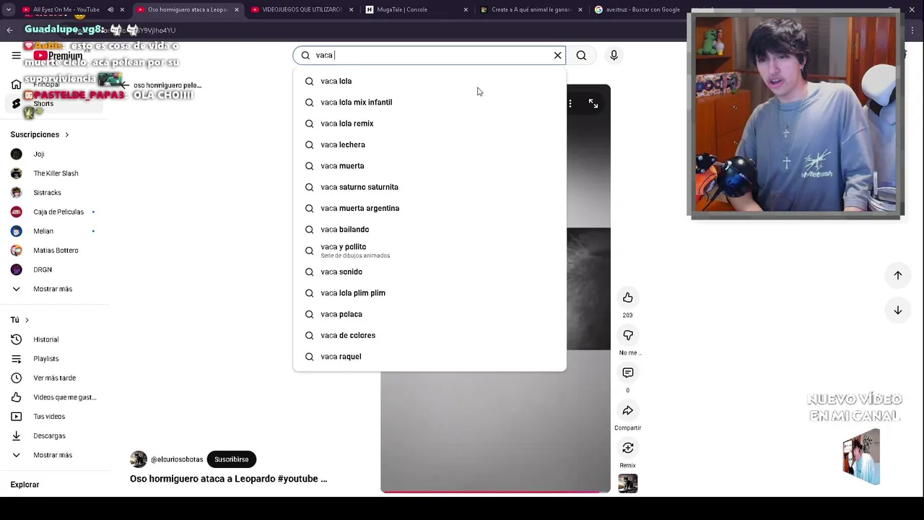This screenshot has width=924, height=520.
Task: Open comments on the short
Action: click(627, 373)
